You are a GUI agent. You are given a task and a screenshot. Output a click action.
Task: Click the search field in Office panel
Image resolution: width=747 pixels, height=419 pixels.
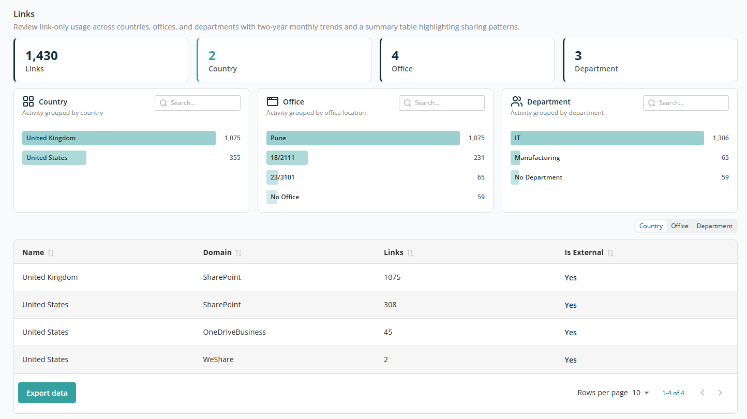click(442, 103)
